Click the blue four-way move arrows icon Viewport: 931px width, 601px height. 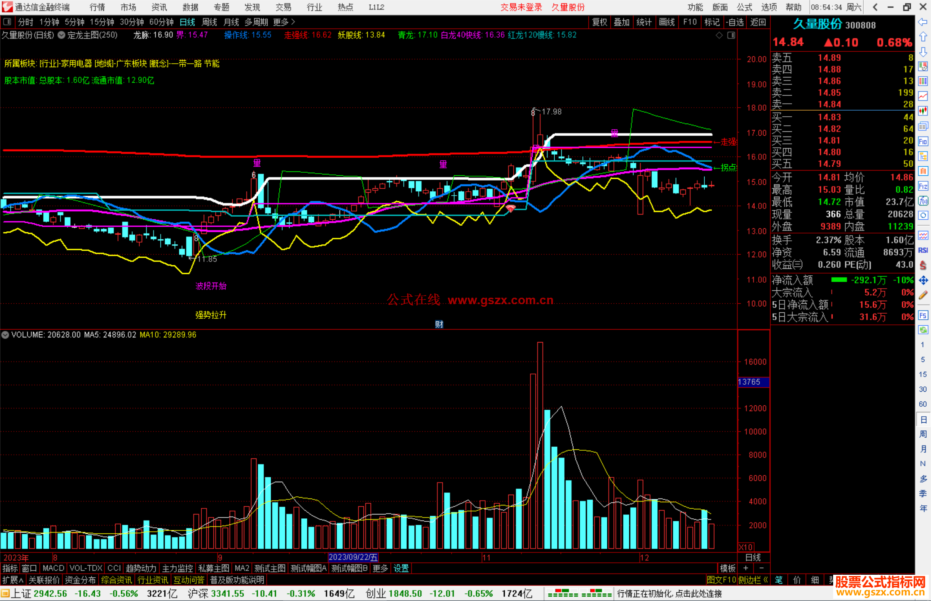[923, 280]
